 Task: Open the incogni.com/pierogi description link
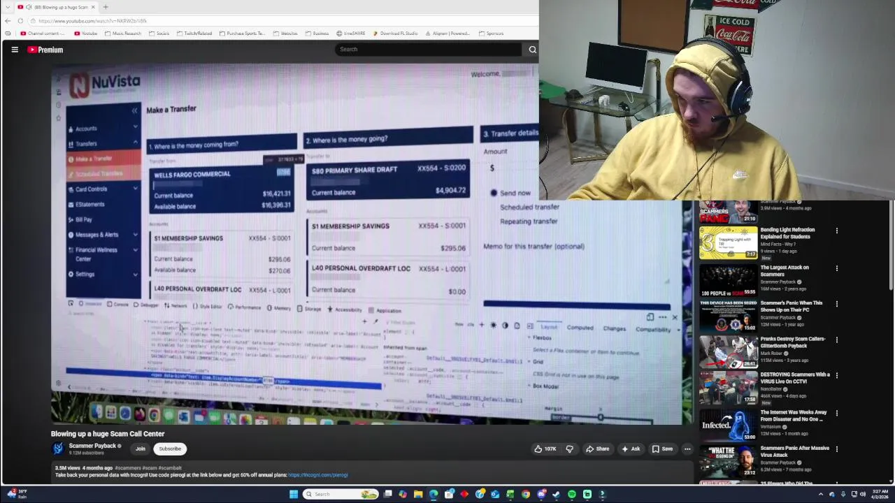coord(317,475)
